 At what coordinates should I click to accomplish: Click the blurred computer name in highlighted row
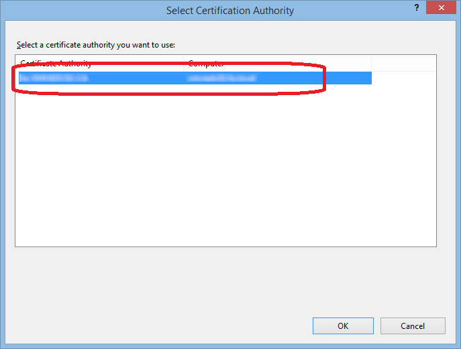point(222,78)
